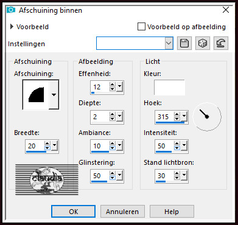Decrease Diepte value with down arrow
The image size is (238, 225).
(113, 119)
